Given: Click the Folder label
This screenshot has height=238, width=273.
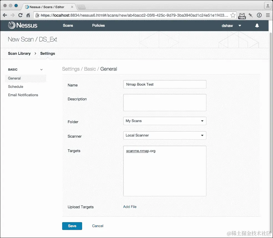Looking at the screenshot, I should [73, 122].
